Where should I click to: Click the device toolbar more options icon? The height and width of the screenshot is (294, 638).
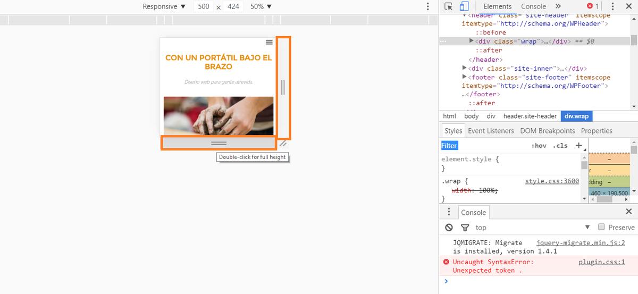tap(428, 6)
